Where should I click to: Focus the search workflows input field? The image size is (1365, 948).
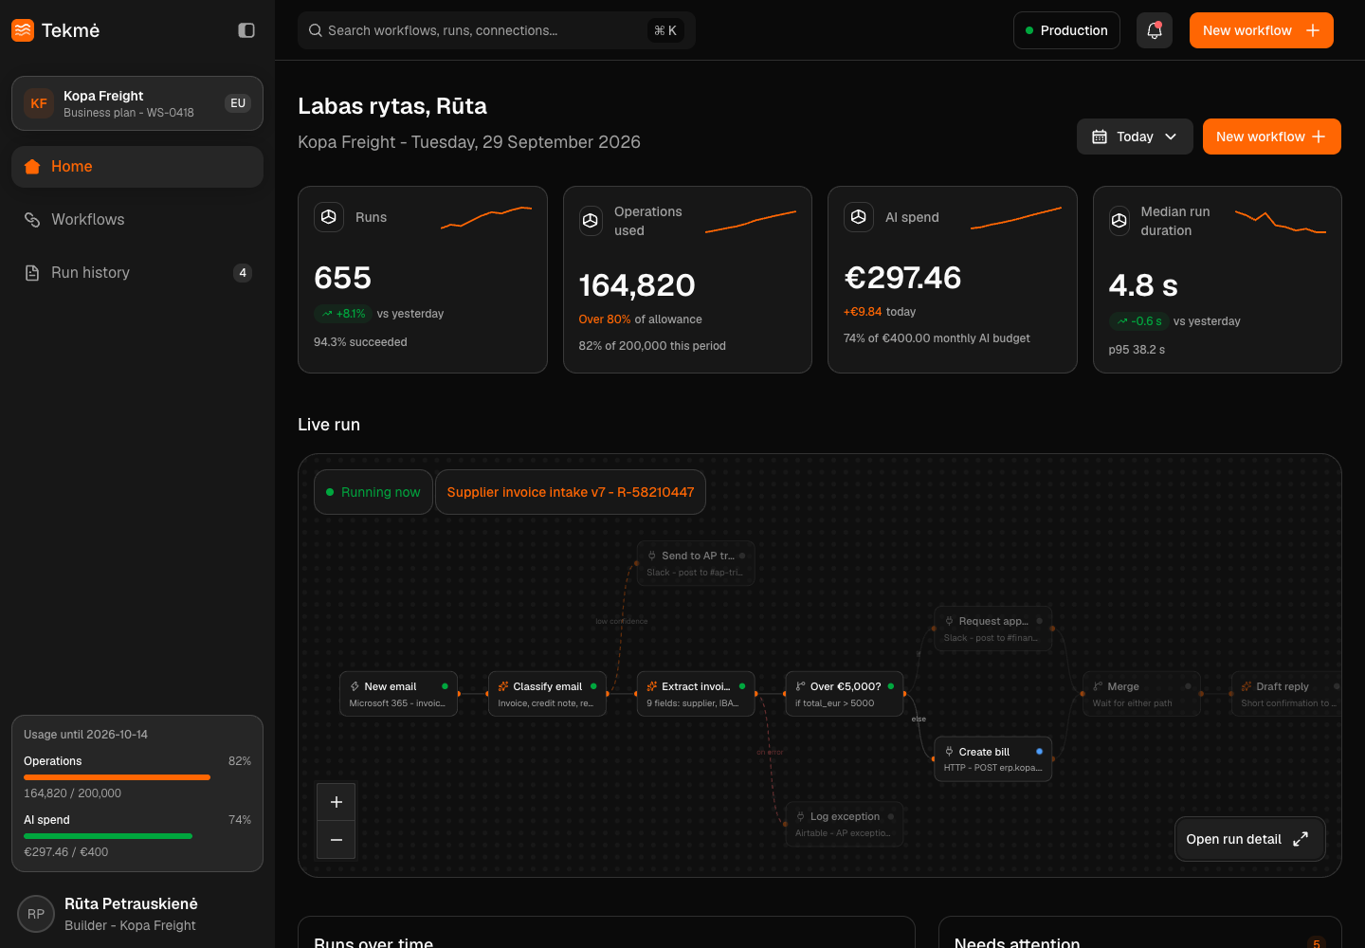[x=497, y=30]
